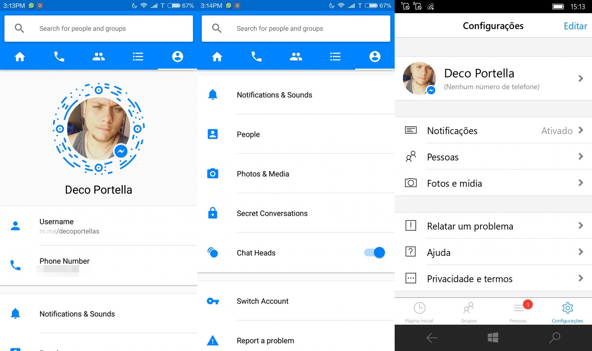
Task: Tap camera icon for Photos & Media
Action: tap(213, 173)
